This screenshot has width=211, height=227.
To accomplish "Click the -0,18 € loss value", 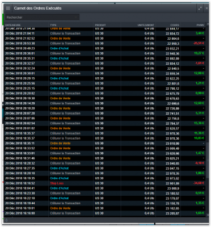I will tap(200, 163).
